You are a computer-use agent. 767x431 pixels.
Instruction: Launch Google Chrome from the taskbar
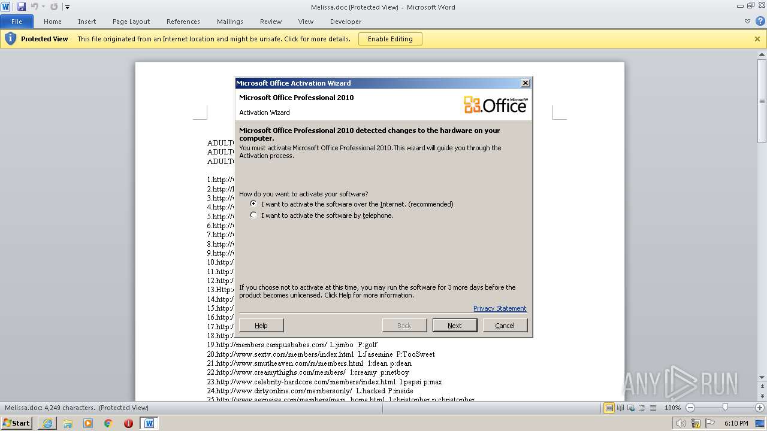[x=108, y=423]
